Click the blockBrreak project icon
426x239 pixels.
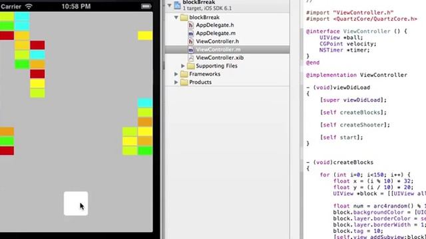click(178, 5)
